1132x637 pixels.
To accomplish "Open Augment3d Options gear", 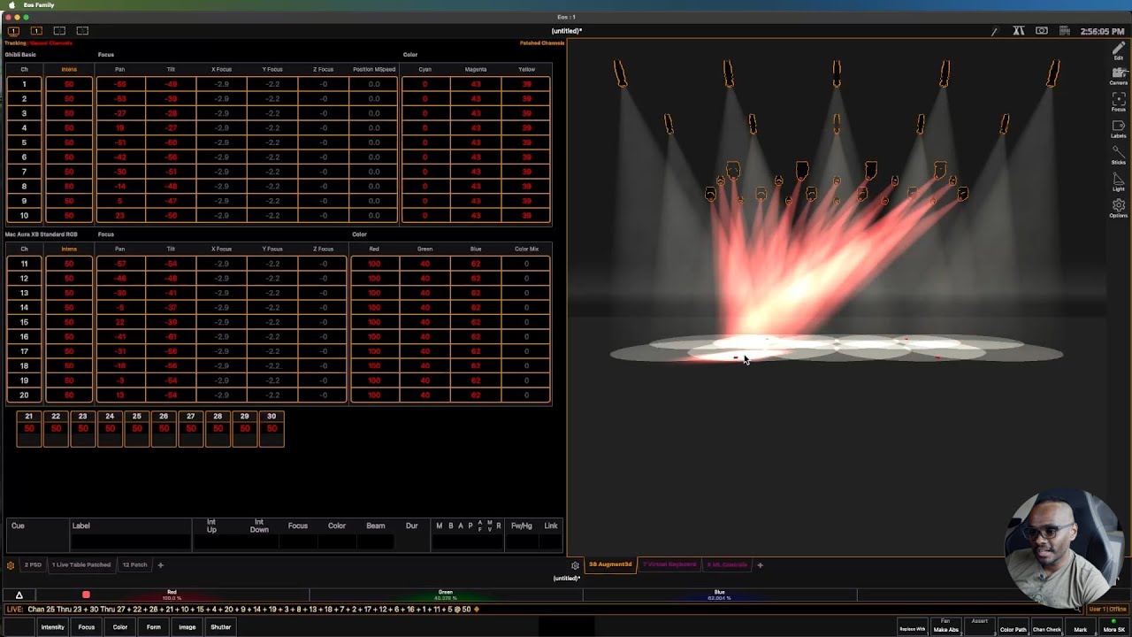I will tap(1119, 208).
